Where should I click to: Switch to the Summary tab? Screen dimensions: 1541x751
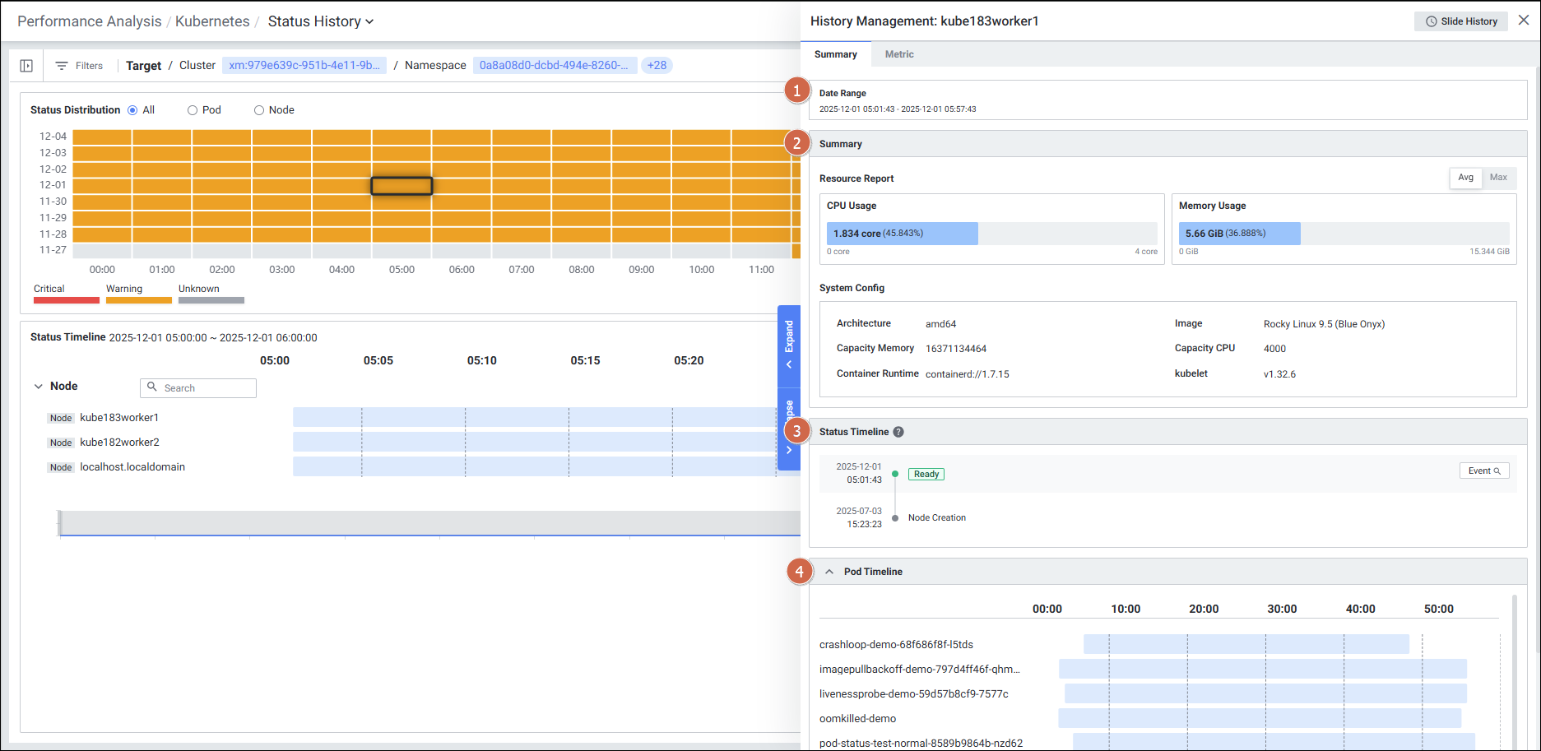(835, 54)
